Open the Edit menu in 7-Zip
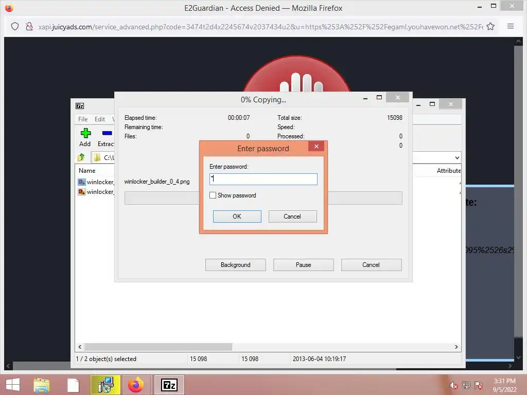The height and width of the screenshot is (395, 527). (99, 119)
